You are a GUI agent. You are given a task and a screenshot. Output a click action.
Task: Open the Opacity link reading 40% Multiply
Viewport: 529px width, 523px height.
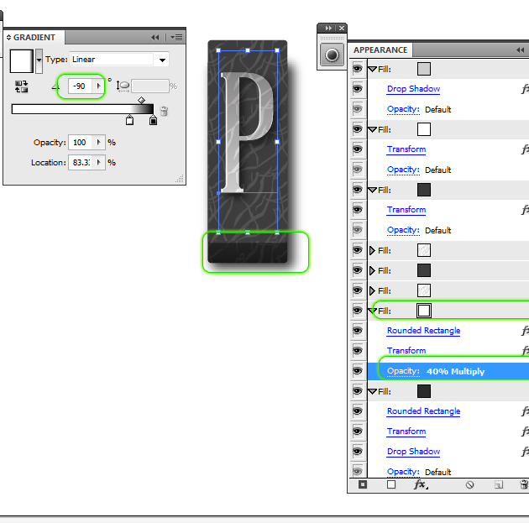click(403, 371)
